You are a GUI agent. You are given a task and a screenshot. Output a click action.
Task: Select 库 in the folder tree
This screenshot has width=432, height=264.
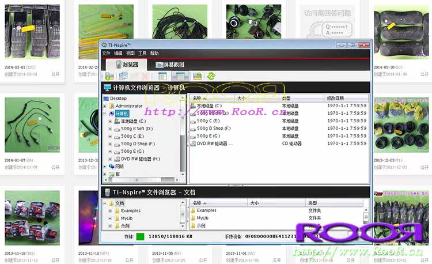tap(118, 174)
